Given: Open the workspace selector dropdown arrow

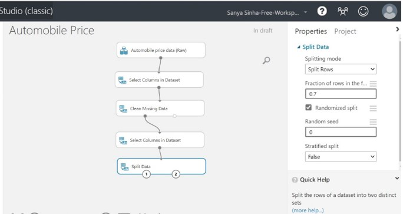Looking at the screenshot, I should tap(305, 12).
